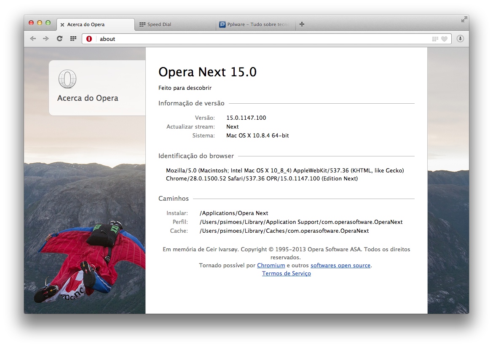493x347 pixels.
Task: Click the Perfil path ending in com.operasoftware.OperaNext
Action: tap(301, 222)
